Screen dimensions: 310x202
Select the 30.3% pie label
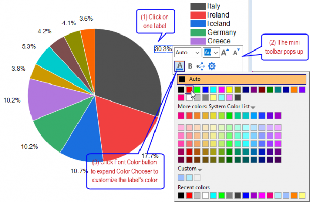pos(163,49)
